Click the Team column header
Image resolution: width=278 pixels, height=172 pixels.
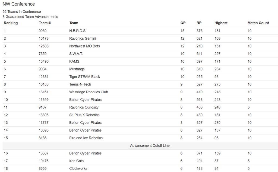74,23
